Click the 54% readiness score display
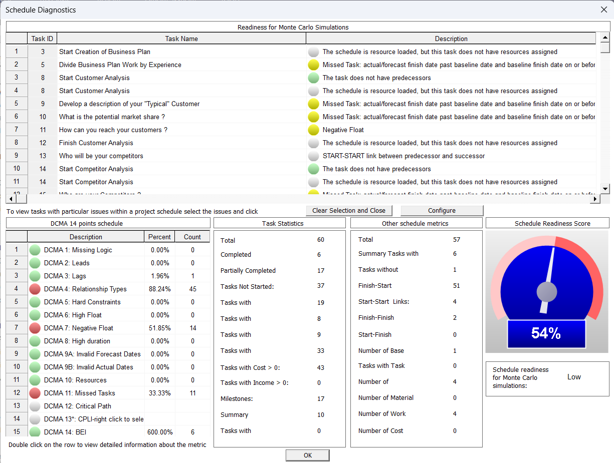 [x=546, y=333]
